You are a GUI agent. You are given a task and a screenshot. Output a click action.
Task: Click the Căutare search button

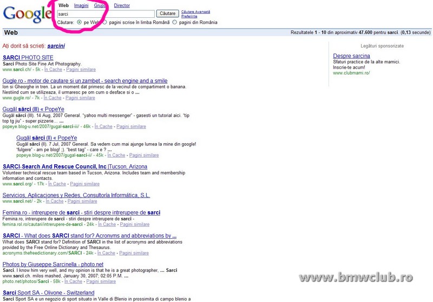[167, 14]
